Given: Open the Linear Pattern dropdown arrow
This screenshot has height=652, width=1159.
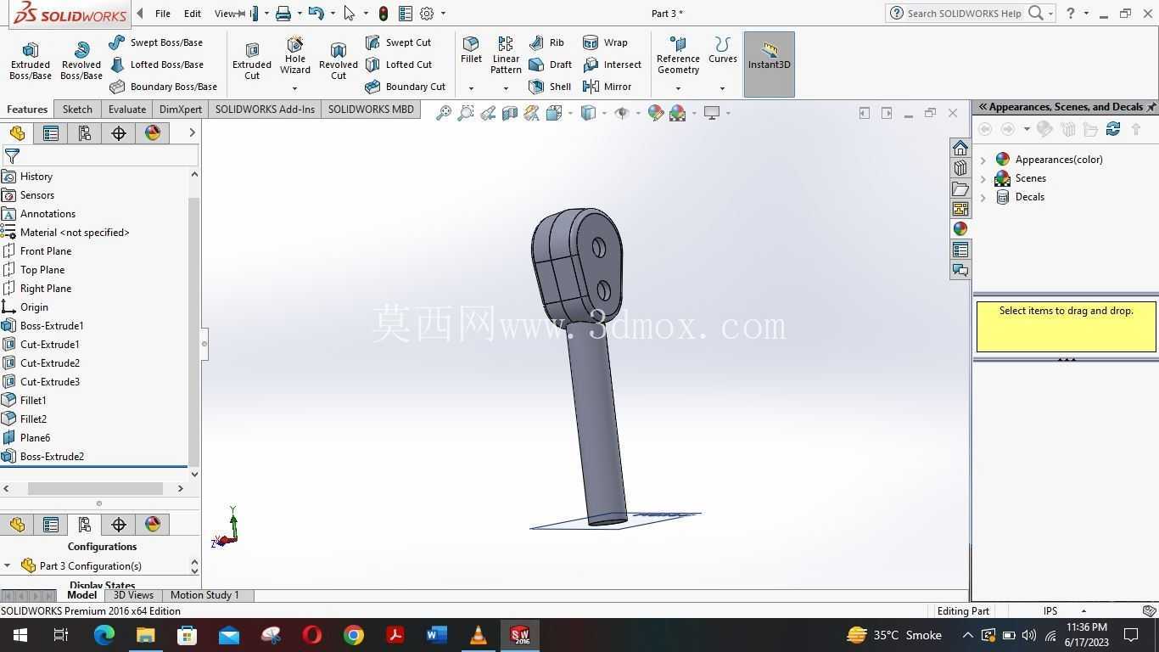Looking at the screenshot, I should click(506, 88).
